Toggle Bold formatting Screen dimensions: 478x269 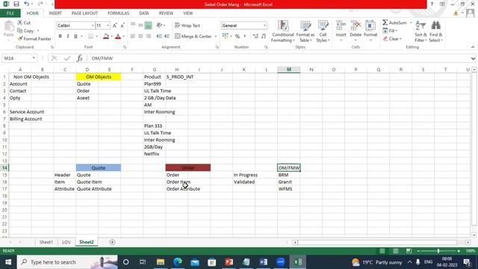tap(60, 37)
